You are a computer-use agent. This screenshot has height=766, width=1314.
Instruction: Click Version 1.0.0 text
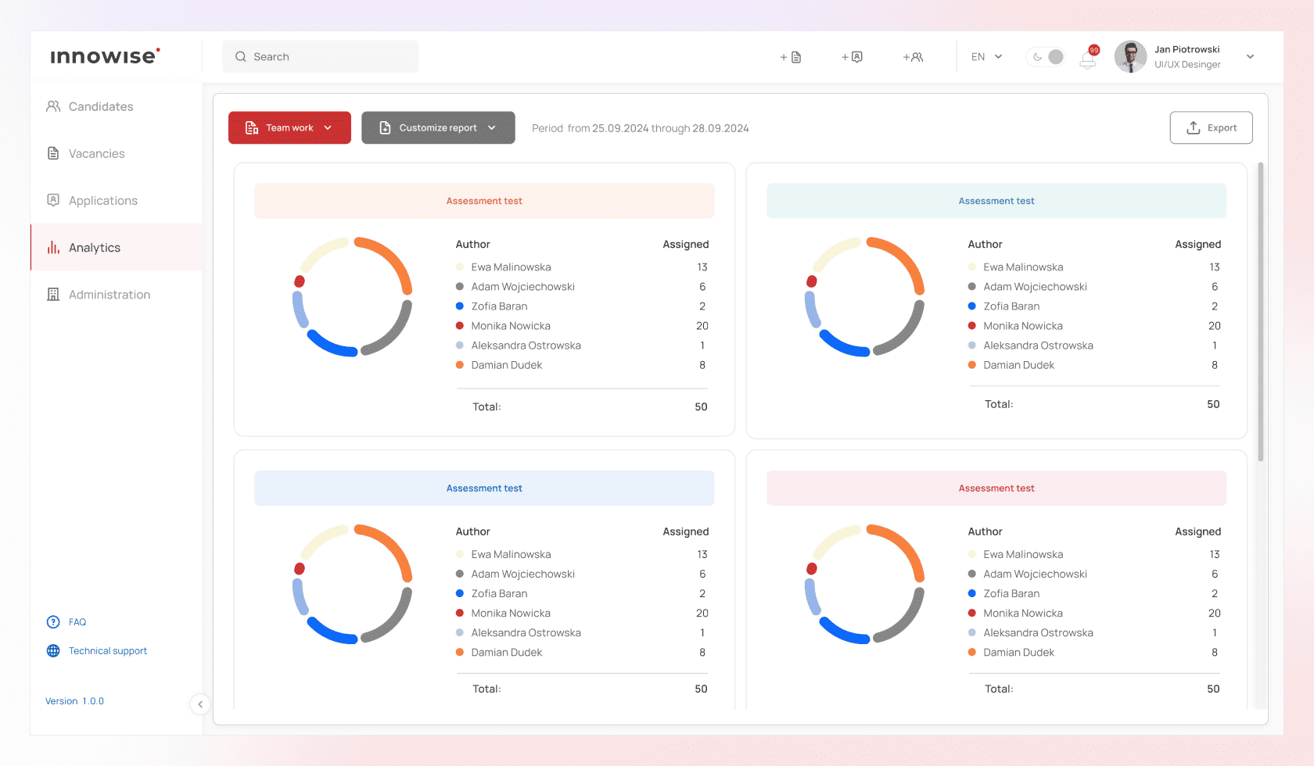[74, 701]
